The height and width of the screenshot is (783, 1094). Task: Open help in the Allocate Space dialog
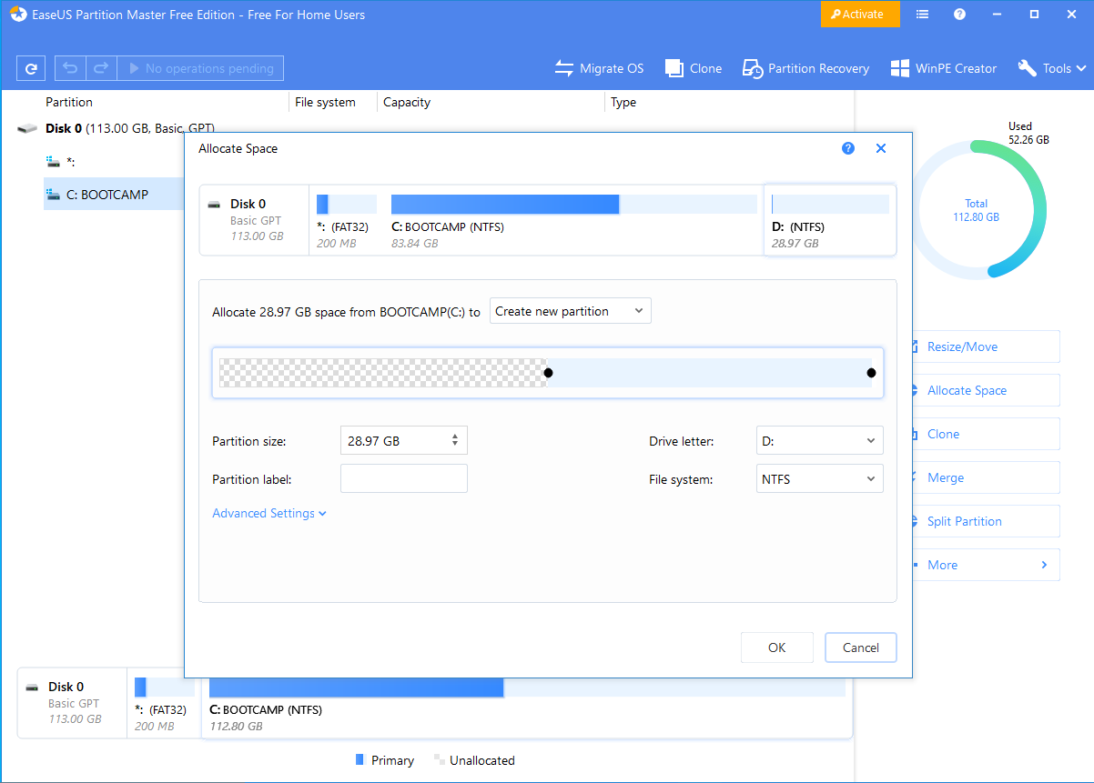coord(848,148)
